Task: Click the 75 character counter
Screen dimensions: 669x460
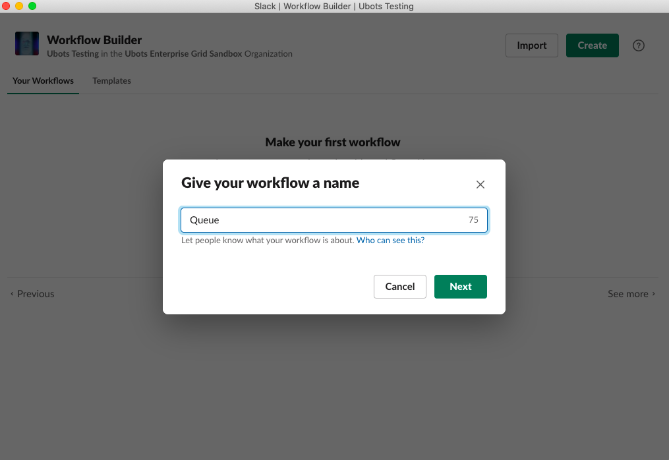Action: pos(473,219)
